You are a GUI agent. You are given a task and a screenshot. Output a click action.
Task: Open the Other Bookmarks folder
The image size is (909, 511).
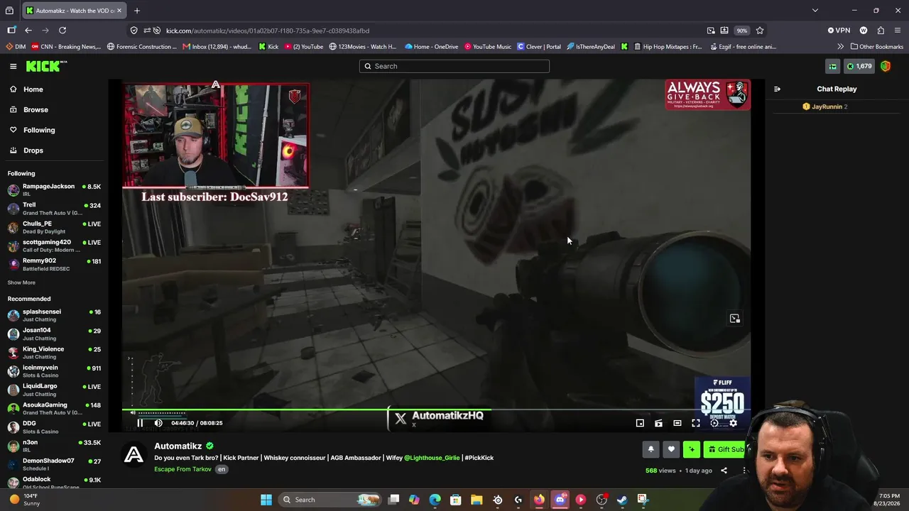[x=877, y=47]
